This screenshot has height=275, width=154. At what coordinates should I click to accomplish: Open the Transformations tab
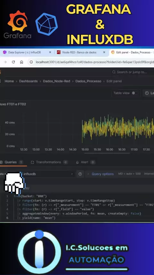click(x=49, y=162)
